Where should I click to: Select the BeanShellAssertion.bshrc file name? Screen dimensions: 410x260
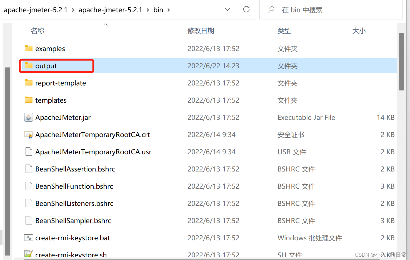tap(75, 169)
